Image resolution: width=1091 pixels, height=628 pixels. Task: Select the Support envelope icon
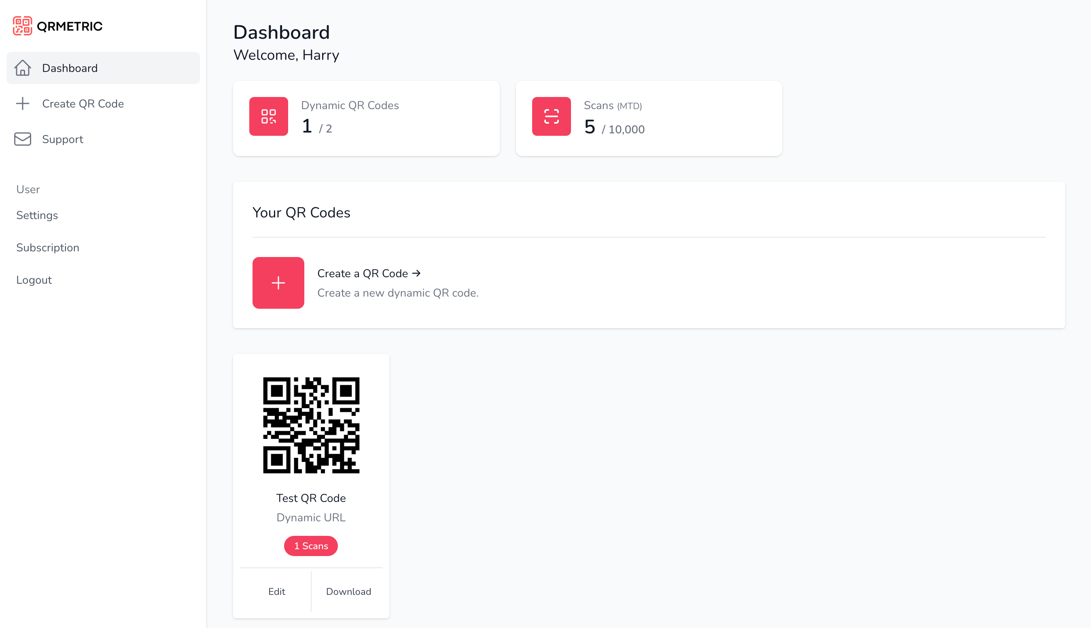pos(23,139)
